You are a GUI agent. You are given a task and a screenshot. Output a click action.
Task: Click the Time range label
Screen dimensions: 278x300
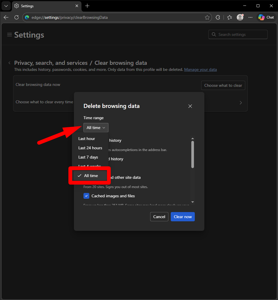pyautogui.click(x=93, y=118)
